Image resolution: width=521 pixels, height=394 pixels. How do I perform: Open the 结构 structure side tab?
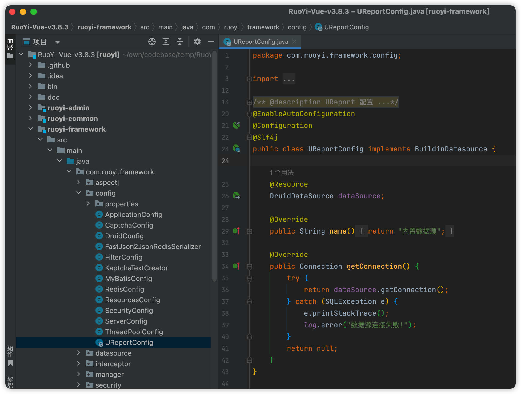coord(10,382)
